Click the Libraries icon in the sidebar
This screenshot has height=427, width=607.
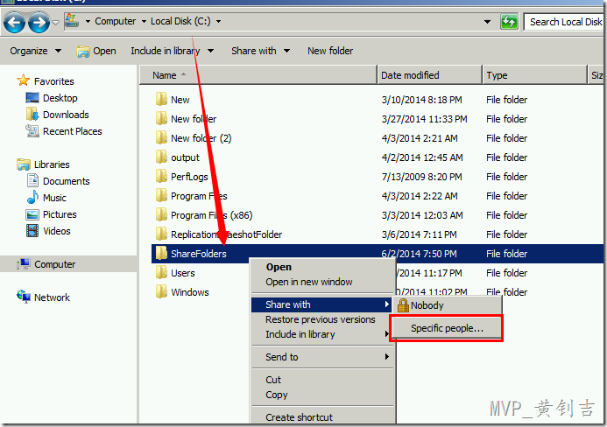pyautogui.click(x=24, y=164)
